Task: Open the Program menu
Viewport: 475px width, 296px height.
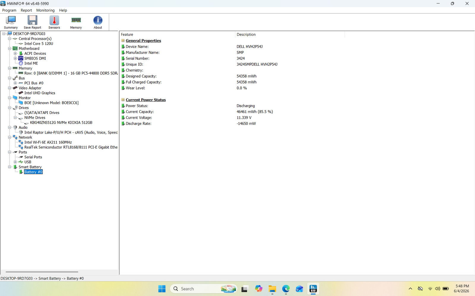Action: (x=9, y=10)
